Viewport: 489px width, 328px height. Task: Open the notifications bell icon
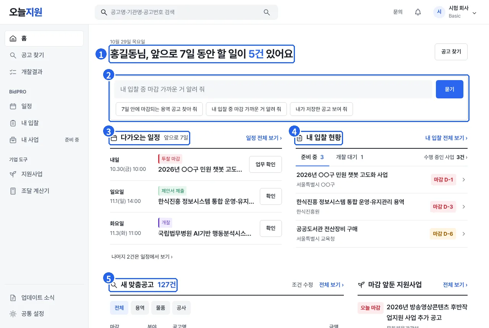coord(418,12)
